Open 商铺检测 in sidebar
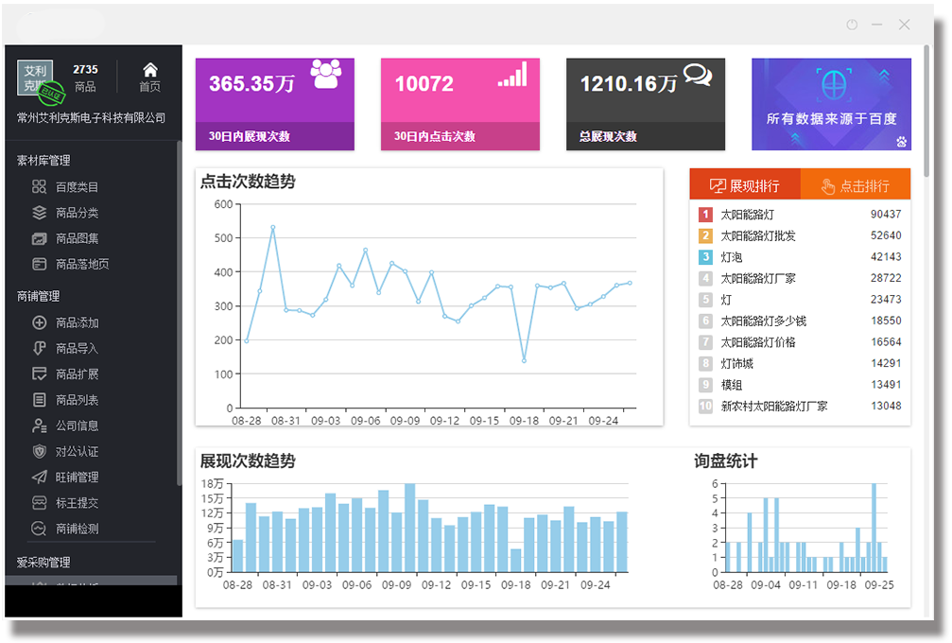The width and height of the screenshot is (952, 643). [76, 529]
